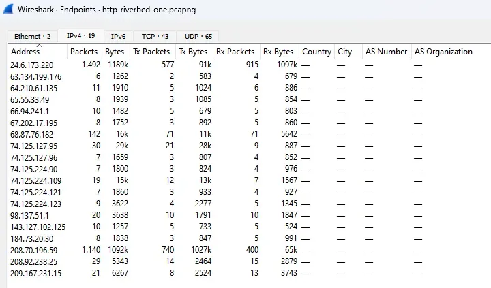Switch to the Ethernet tab

coord(32,36)
